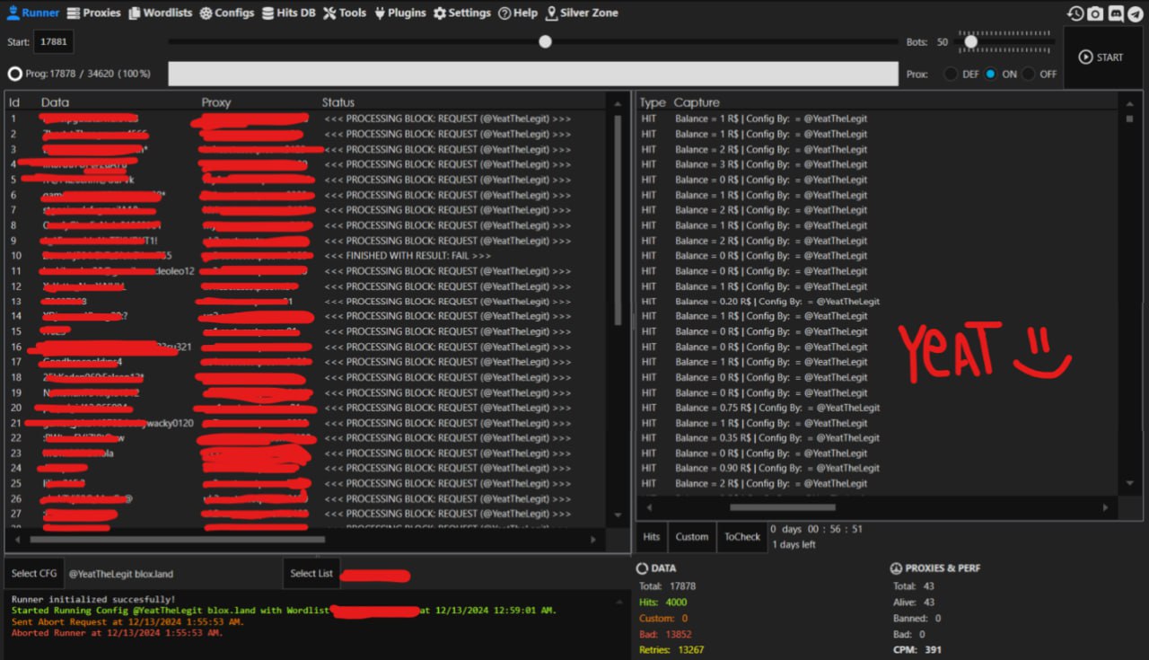The height and width of the screenshot is (660, 1149).
Task: Click the Status column header
Action: pyautogui.click(x=338, y=102)
